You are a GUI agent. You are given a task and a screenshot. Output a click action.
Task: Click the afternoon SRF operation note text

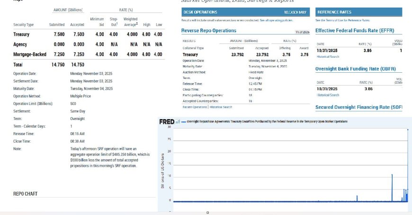click(x=110, y=157)
